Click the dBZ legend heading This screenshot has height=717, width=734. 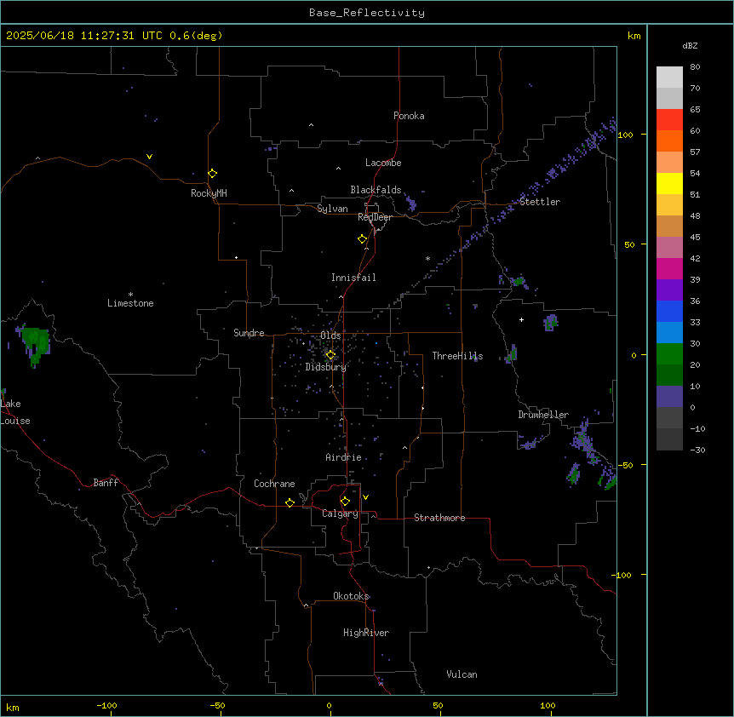[690, 46]
